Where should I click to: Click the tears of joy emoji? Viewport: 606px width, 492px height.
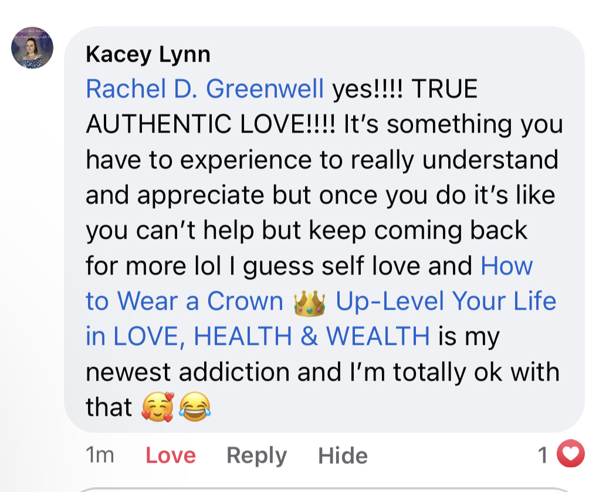194,406
